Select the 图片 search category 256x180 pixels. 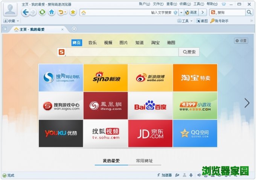point(123,43)
